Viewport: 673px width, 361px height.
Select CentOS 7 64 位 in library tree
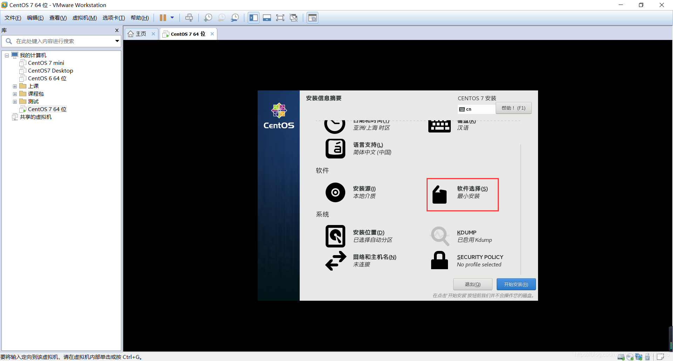(x=47, y=109)
